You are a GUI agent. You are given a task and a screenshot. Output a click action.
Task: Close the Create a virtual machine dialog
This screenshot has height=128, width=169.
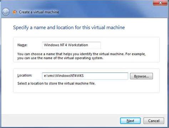(x=160, y=3)
